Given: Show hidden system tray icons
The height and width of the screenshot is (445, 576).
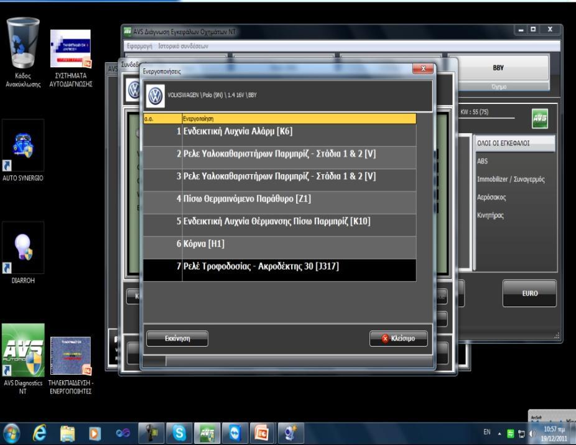Looking at the screenshot, I should pyautogui.click(x=499, y=434).
